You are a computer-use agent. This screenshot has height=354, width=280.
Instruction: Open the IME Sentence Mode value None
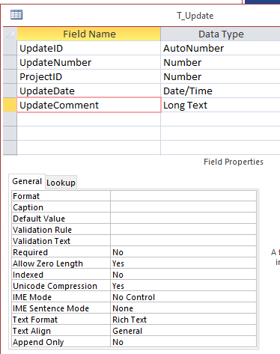click(x=183, y=308)
